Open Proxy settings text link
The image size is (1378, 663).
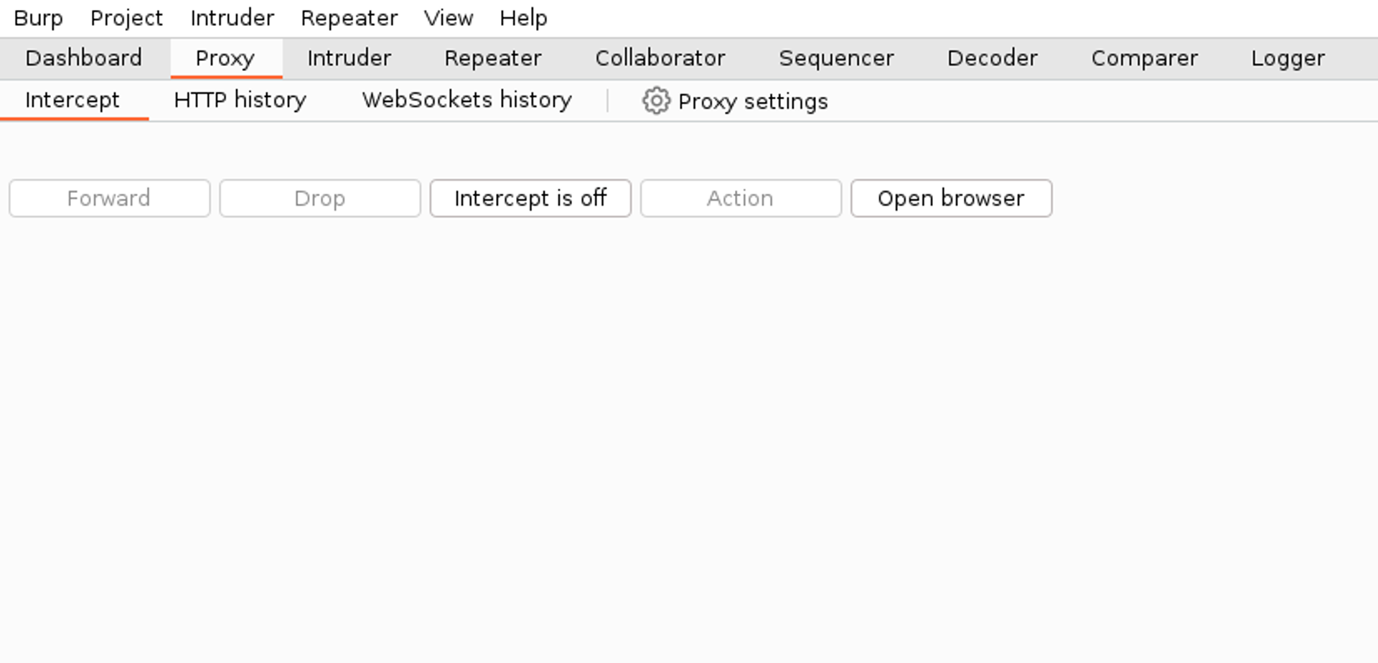[x=753, y=102]
